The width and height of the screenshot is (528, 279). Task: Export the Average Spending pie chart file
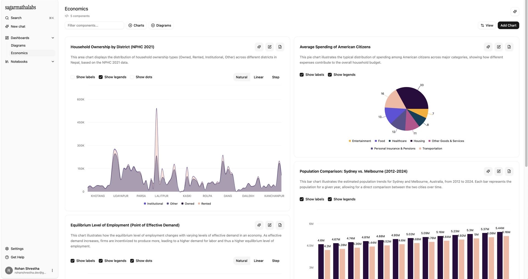(509, 47)
